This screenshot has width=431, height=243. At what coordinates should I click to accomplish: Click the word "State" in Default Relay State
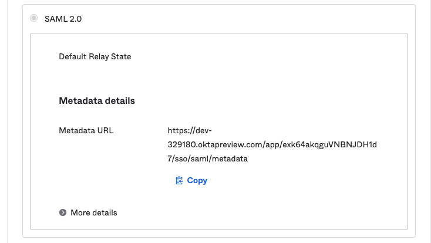coord(121,56)
